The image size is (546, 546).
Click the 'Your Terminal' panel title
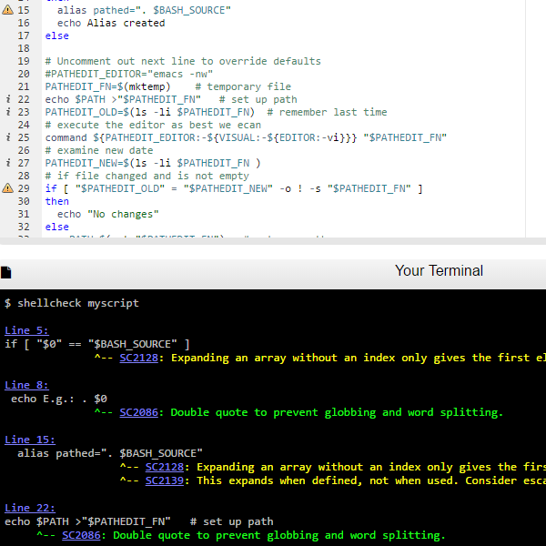(439, 271)
